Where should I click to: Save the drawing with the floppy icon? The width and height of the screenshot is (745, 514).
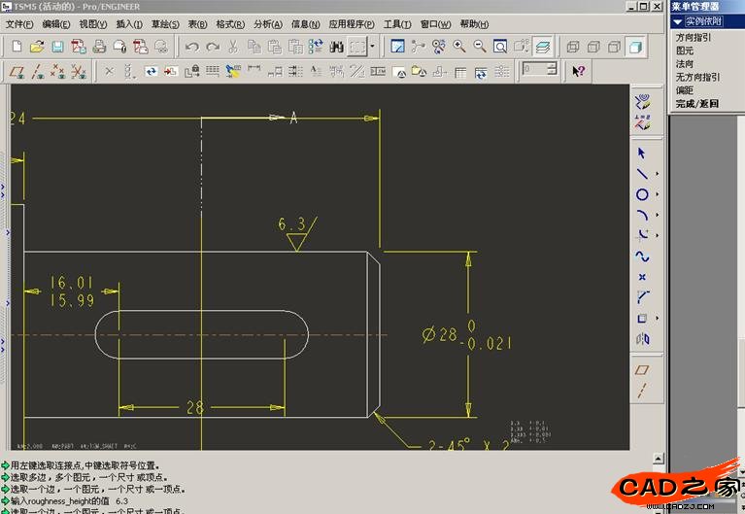point(57,46)
